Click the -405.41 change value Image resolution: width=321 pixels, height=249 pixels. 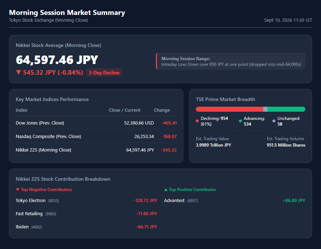169,123
